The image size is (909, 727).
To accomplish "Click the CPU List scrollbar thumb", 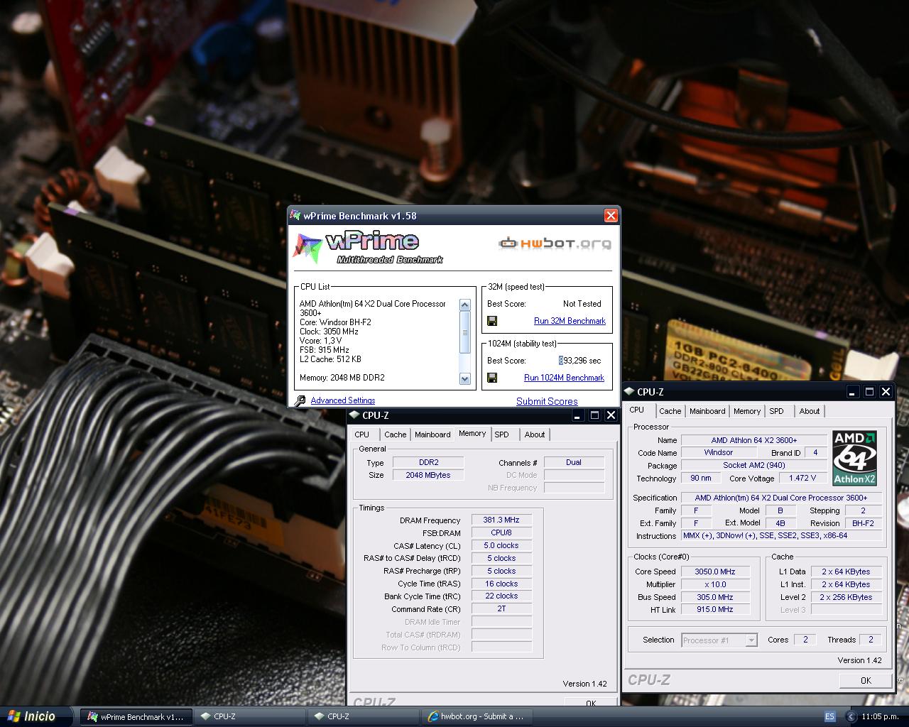I will 465,332.
